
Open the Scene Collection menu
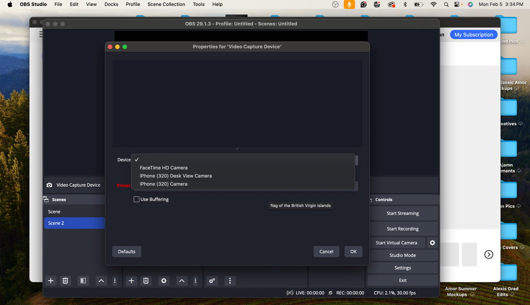click(x=166, y=4)
